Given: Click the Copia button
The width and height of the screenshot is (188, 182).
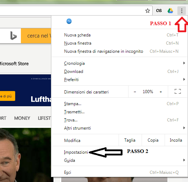Looking at the screenshot, I should click(x=153, y=140).
